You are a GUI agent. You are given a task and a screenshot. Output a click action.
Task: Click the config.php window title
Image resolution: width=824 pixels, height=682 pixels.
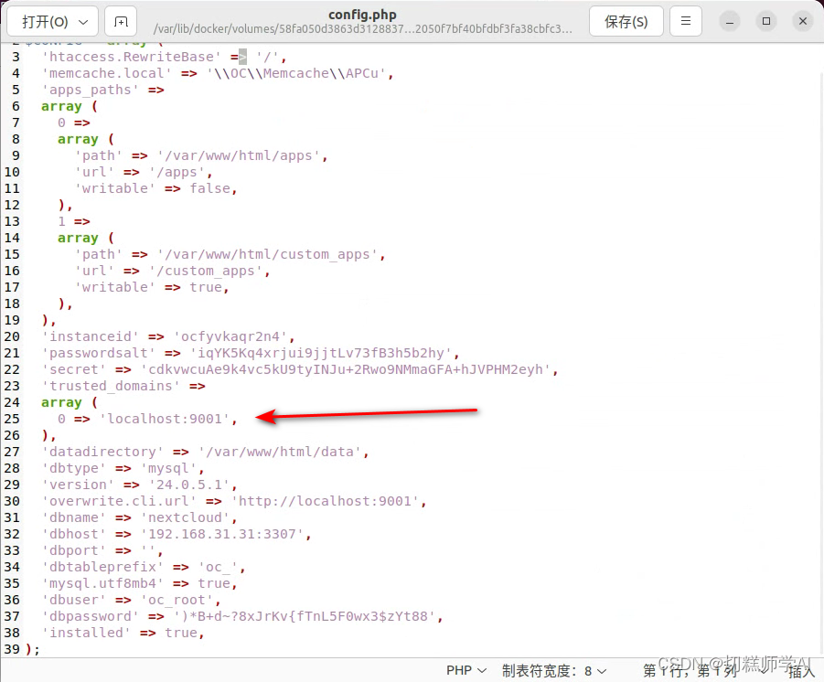362,15
